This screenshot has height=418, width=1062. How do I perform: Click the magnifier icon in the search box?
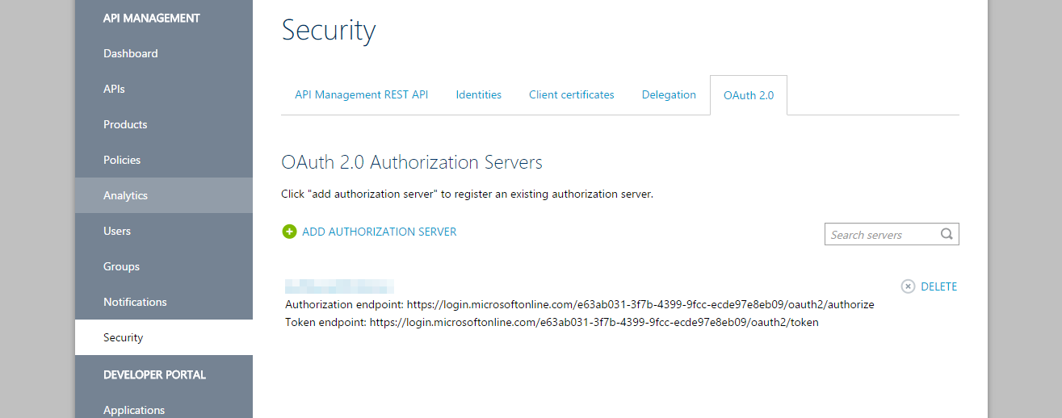coord(947,235)
